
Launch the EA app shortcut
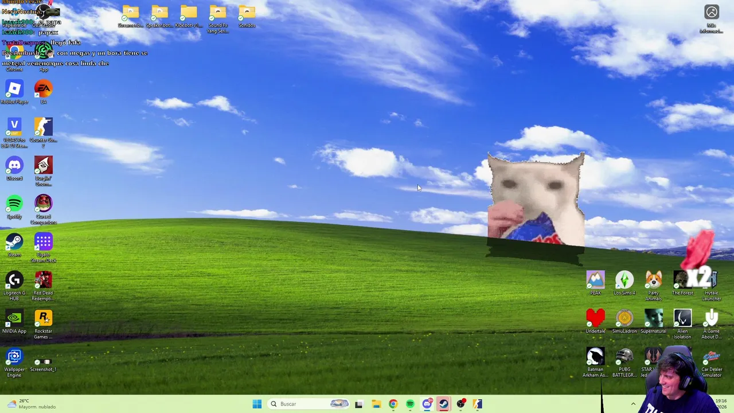(43, 92)
